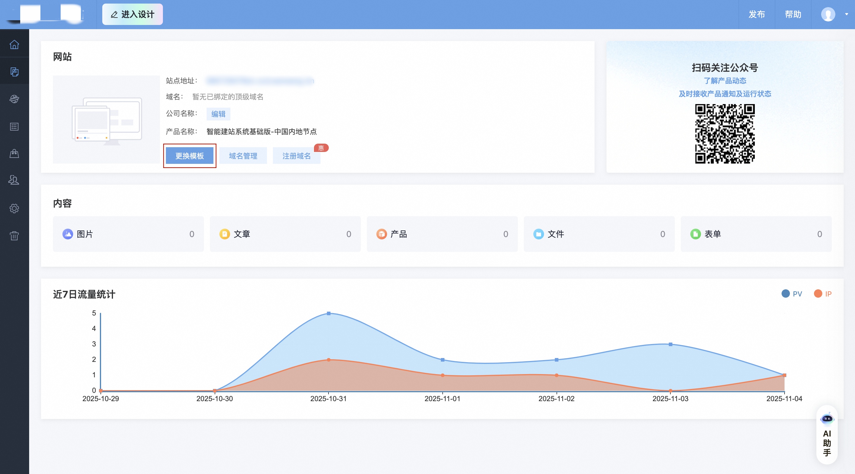Open the planet icon in sidebar

click(14, 99)
